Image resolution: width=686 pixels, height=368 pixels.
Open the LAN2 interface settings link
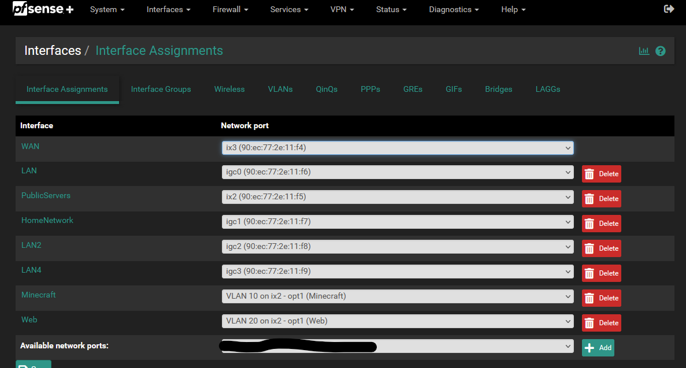(x=31, y=245)
